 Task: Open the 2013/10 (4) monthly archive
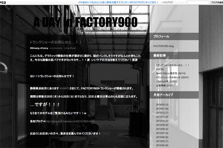click(x=162, y=121)
